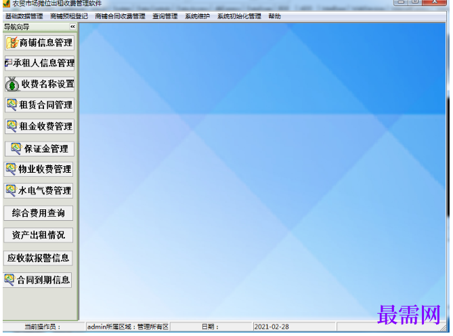Click the 收费名称设置 button label
The image size is (453, 336).
coord(48,84)
